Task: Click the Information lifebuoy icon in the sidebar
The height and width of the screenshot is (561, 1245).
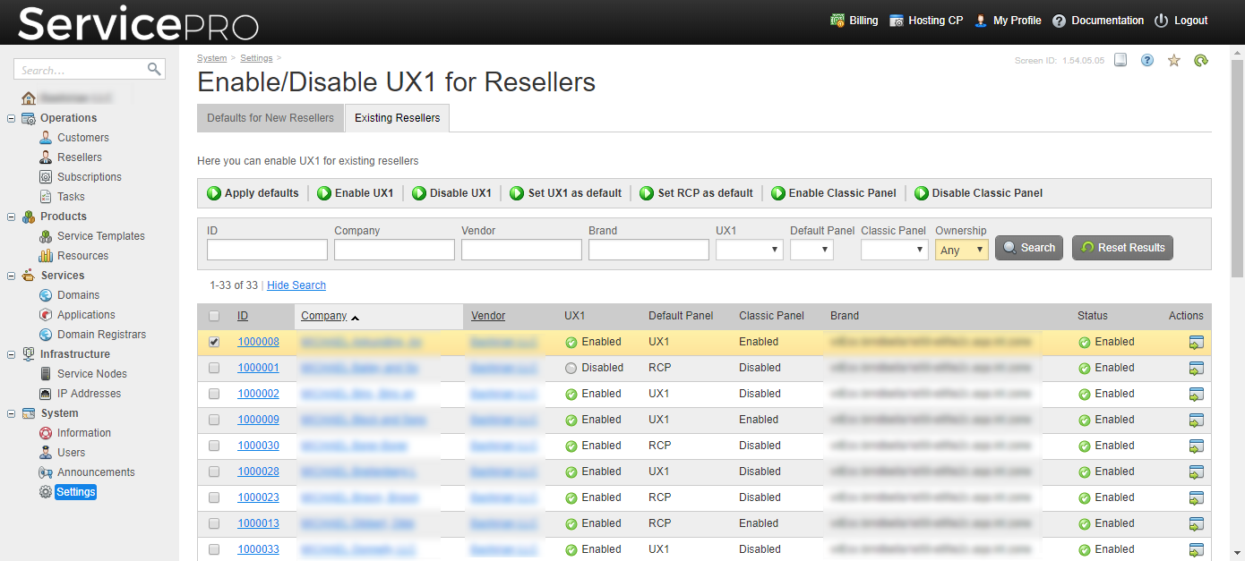Action: tap(46, 433)
